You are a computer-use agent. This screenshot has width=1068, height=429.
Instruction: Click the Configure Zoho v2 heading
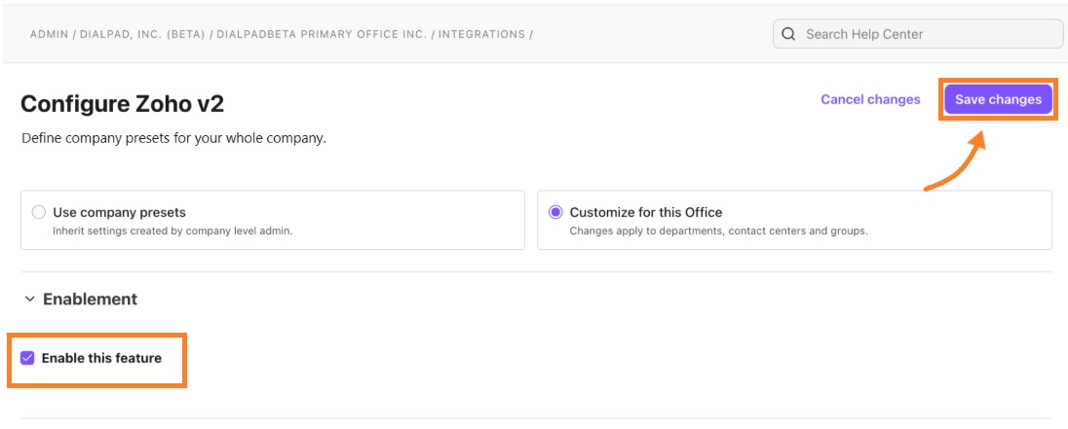point(122,104)
